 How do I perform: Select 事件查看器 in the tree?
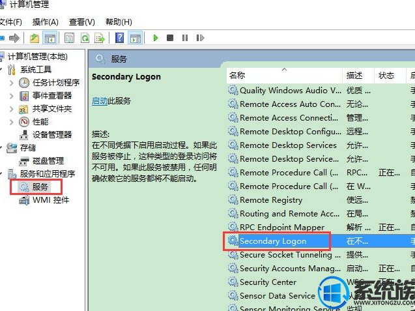(52, 96)
